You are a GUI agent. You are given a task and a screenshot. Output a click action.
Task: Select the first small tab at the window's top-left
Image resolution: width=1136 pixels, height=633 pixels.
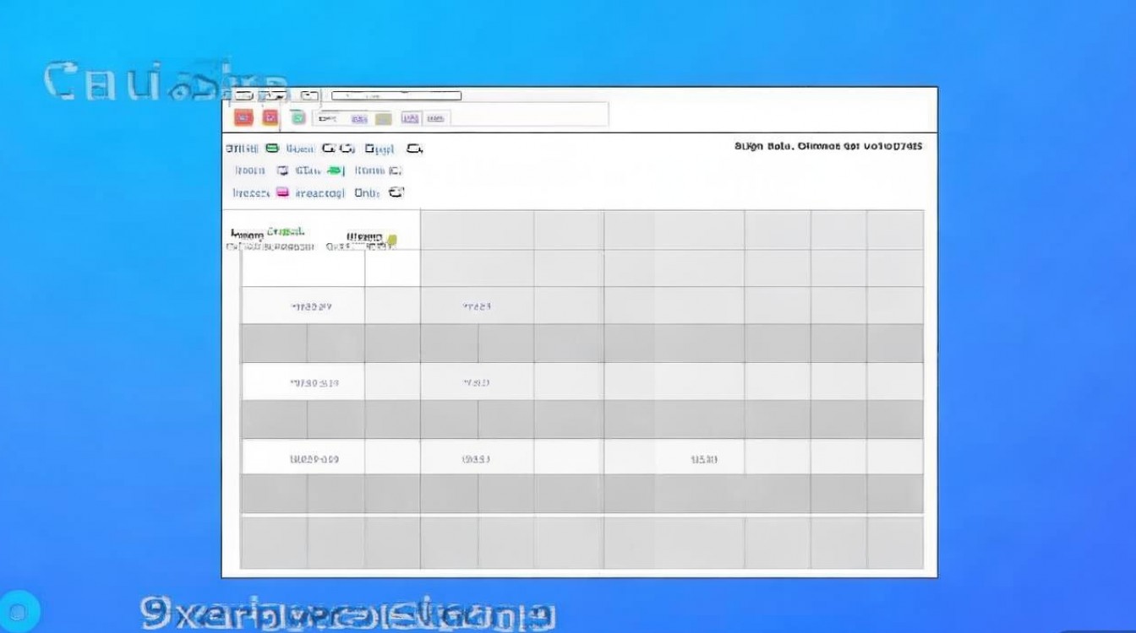tap(244, 95)
